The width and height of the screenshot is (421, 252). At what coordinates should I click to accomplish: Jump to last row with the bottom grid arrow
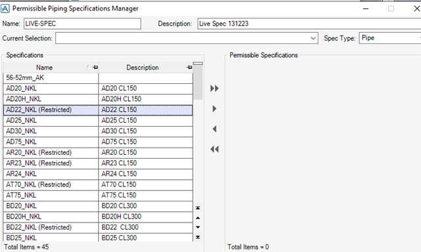point(198,237)
